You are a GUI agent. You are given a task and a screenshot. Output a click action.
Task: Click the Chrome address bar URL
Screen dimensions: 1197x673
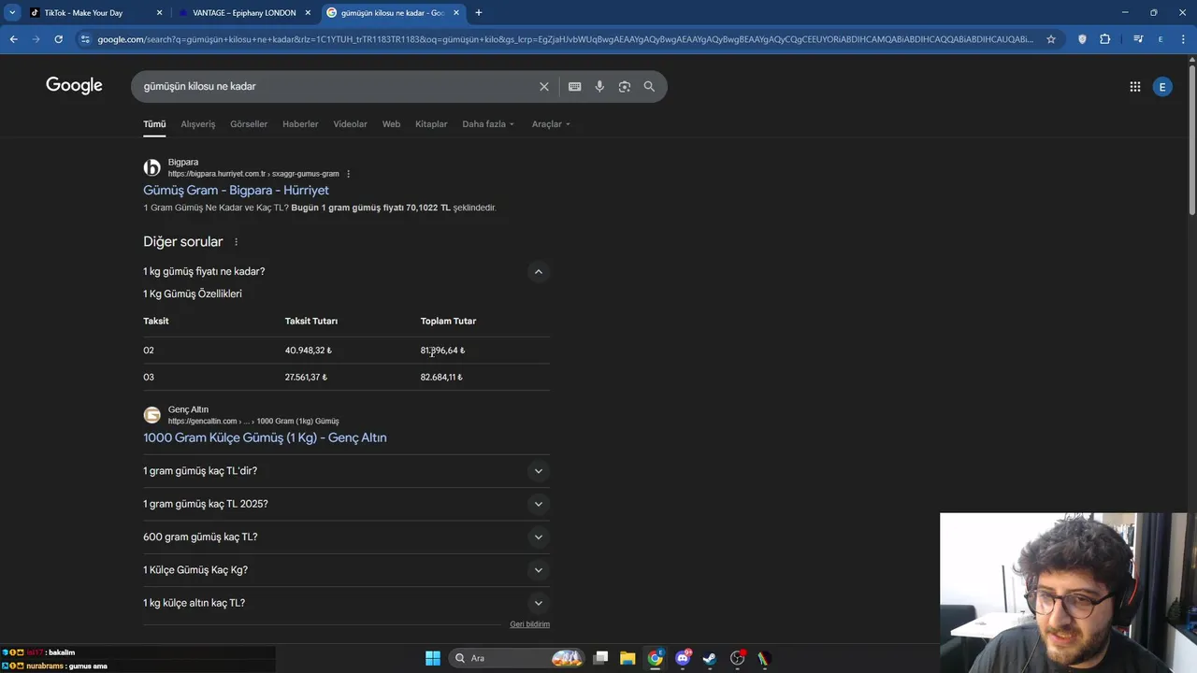(x=565, y=39)
